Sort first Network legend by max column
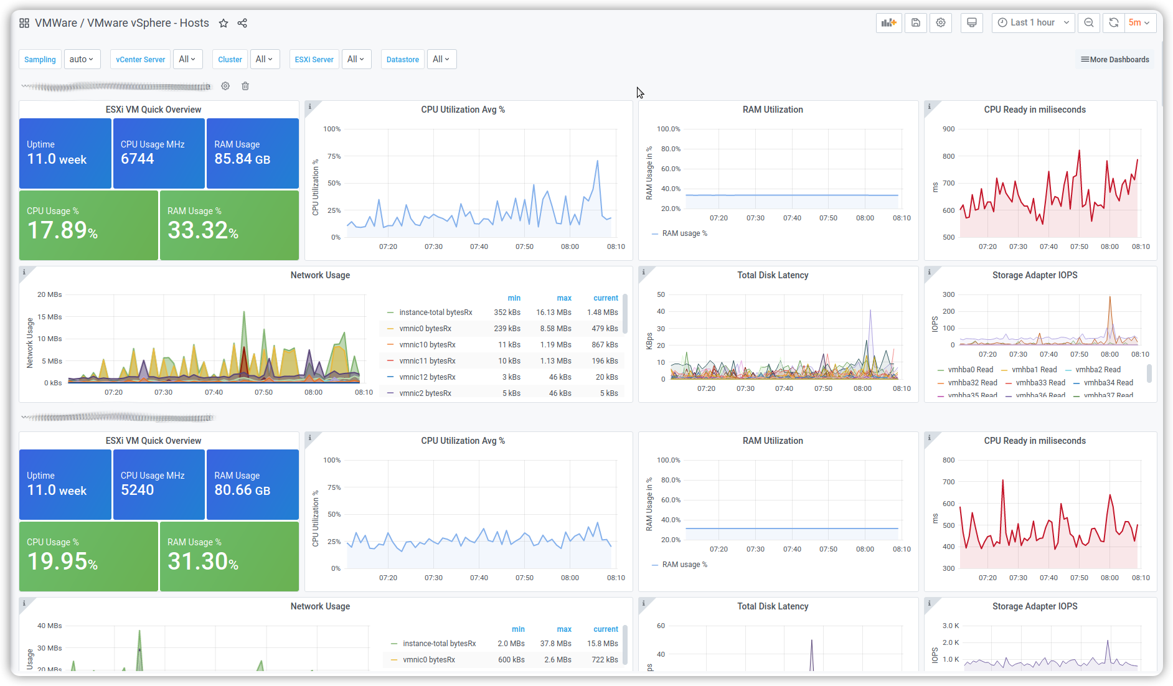Viewport: 1173px width, 686px height. [x=564, y=298]
